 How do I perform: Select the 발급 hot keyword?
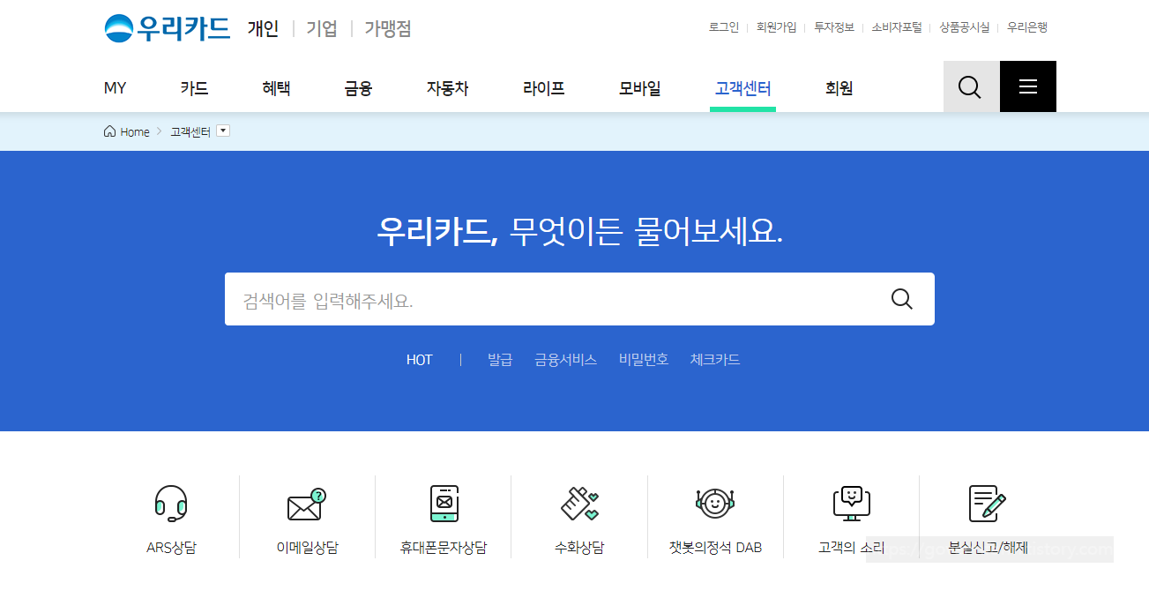pos(500,360)
